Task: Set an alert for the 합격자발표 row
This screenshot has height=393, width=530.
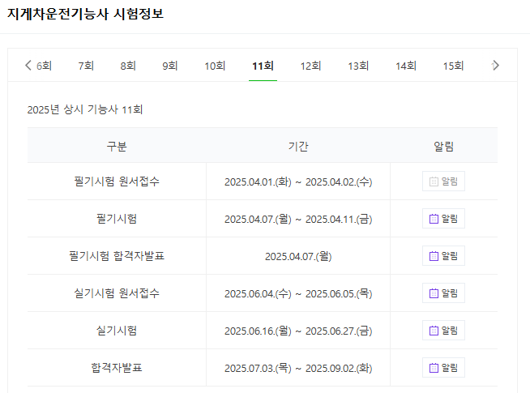Action: (443, 367)
